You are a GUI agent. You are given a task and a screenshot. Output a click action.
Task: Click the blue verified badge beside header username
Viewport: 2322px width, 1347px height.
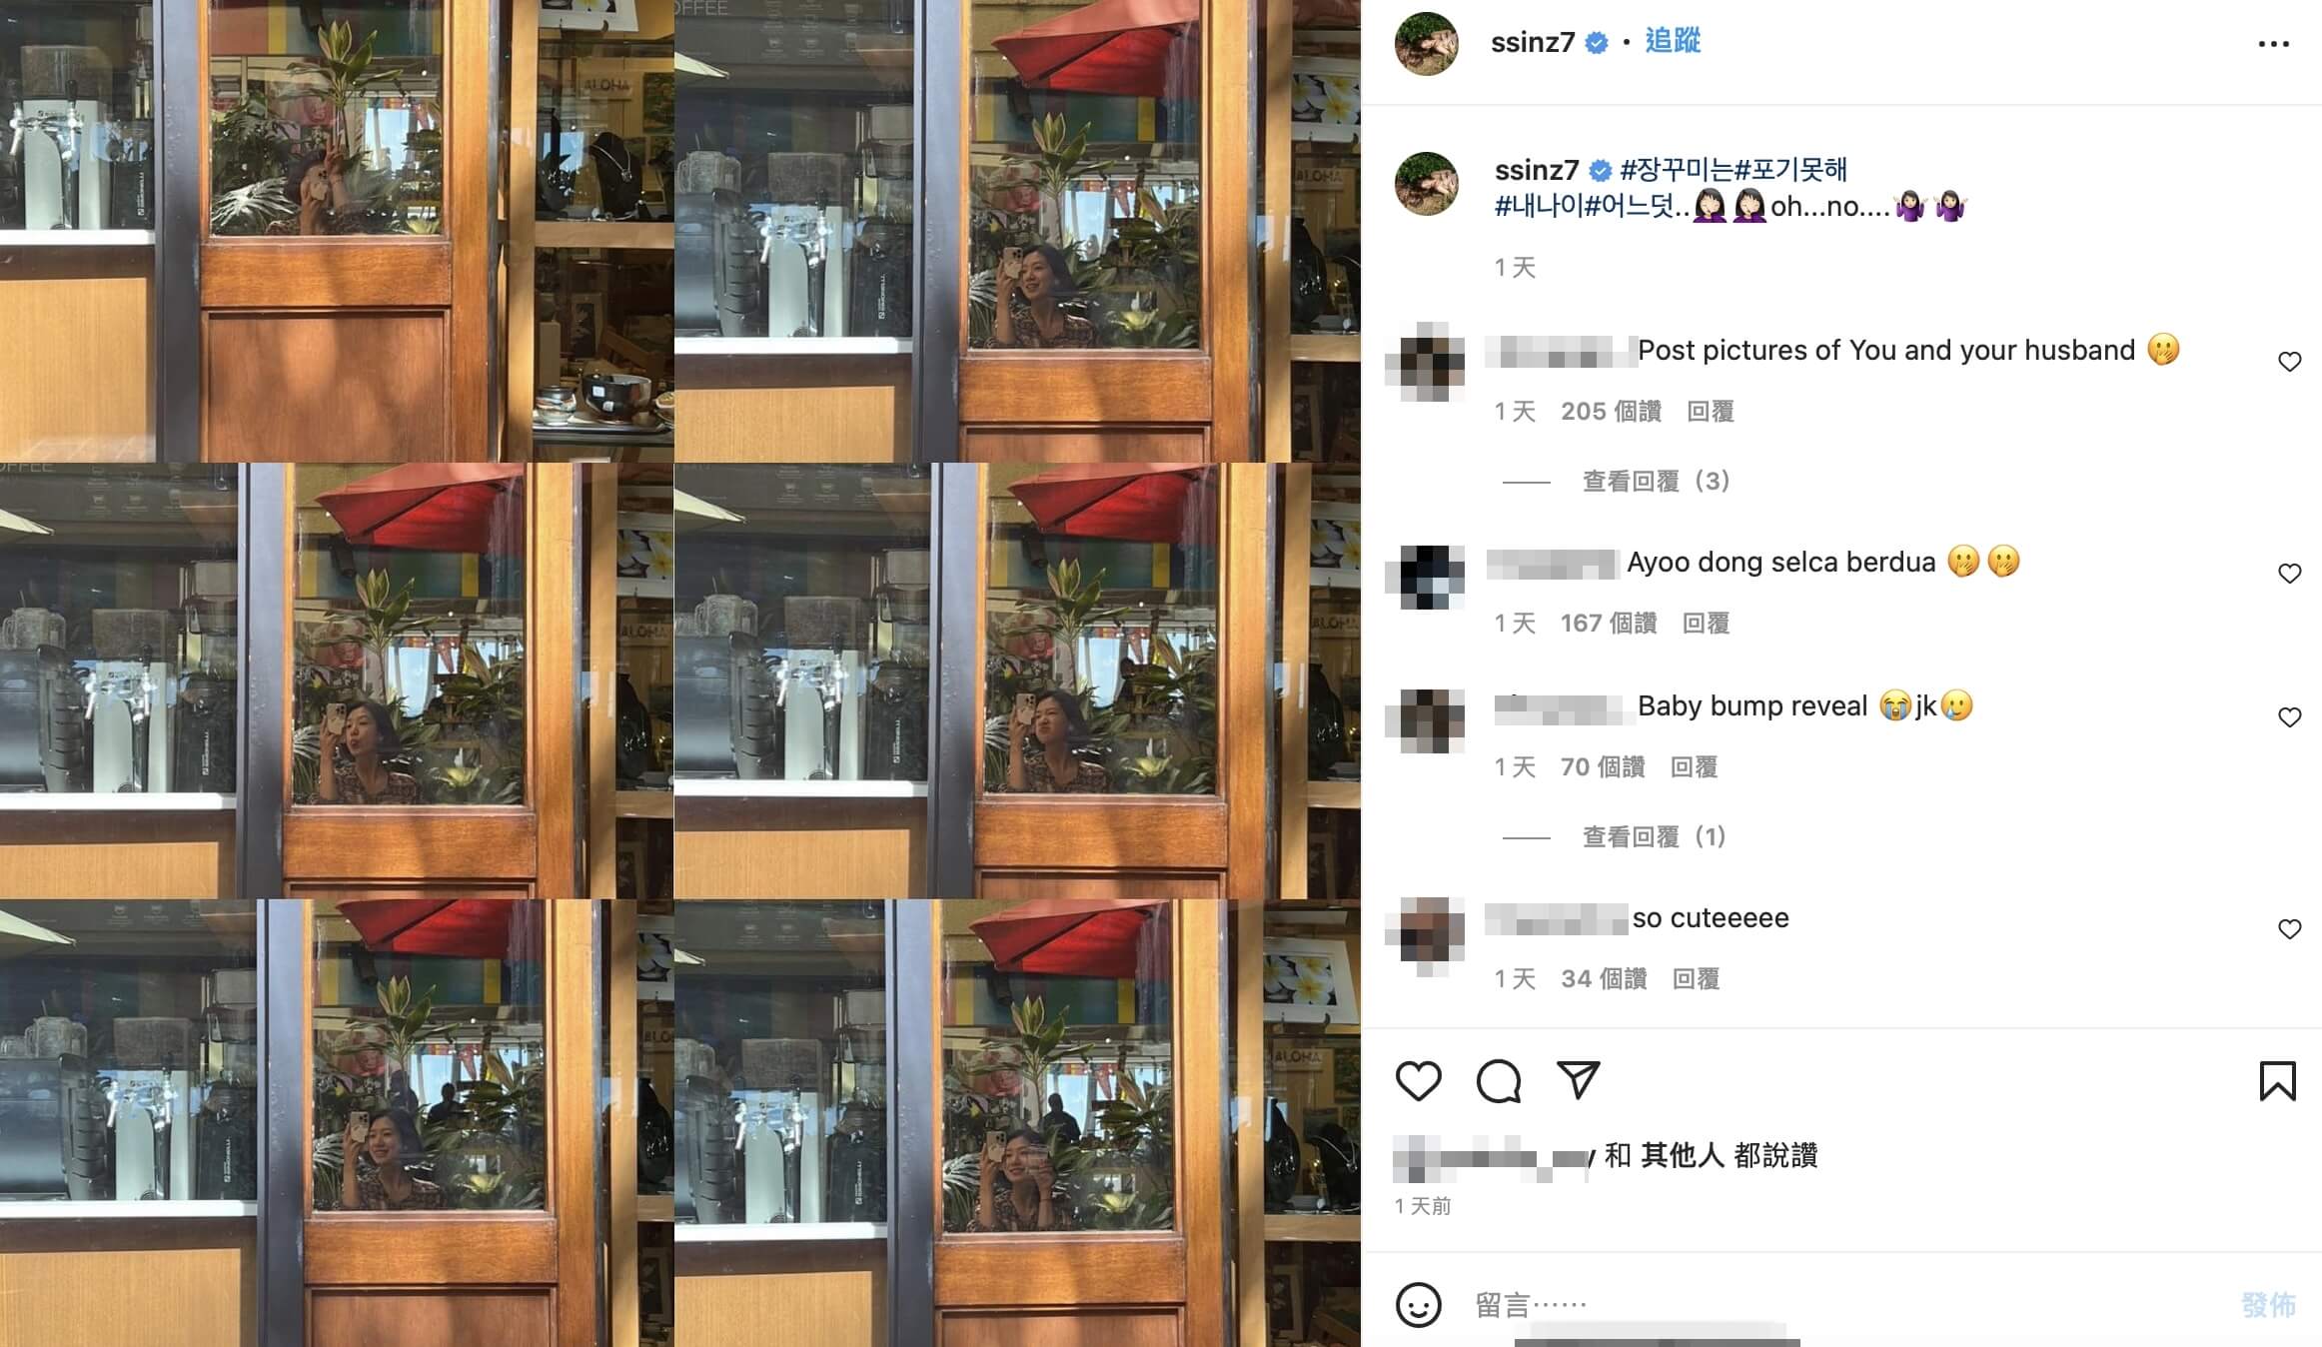tap(1597, 43)
